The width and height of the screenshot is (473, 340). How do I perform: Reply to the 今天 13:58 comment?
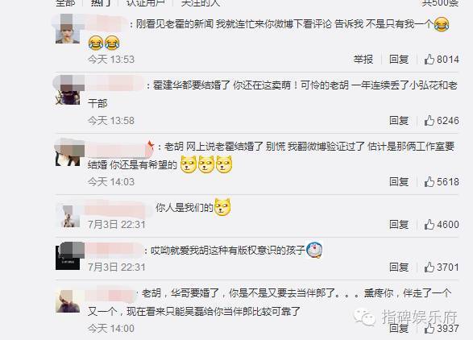pyautogui.click(x=399, y=121)
